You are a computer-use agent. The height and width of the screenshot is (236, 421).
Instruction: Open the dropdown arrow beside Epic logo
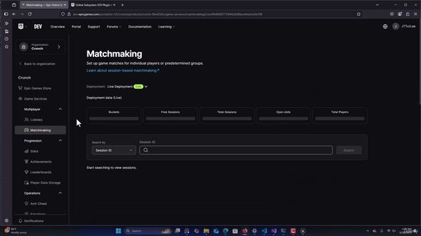tap(26, 27)
